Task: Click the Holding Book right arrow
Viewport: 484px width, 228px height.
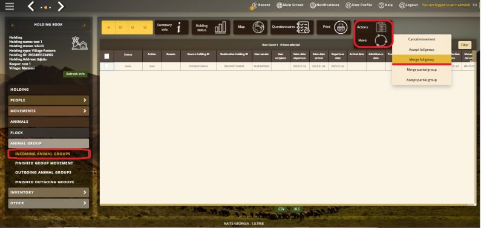Action: point(83,25)
